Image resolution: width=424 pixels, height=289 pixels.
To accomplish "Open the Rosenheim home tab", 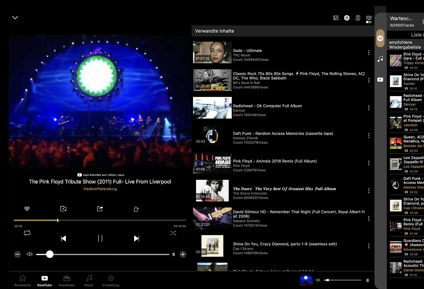I will point(22,281).
